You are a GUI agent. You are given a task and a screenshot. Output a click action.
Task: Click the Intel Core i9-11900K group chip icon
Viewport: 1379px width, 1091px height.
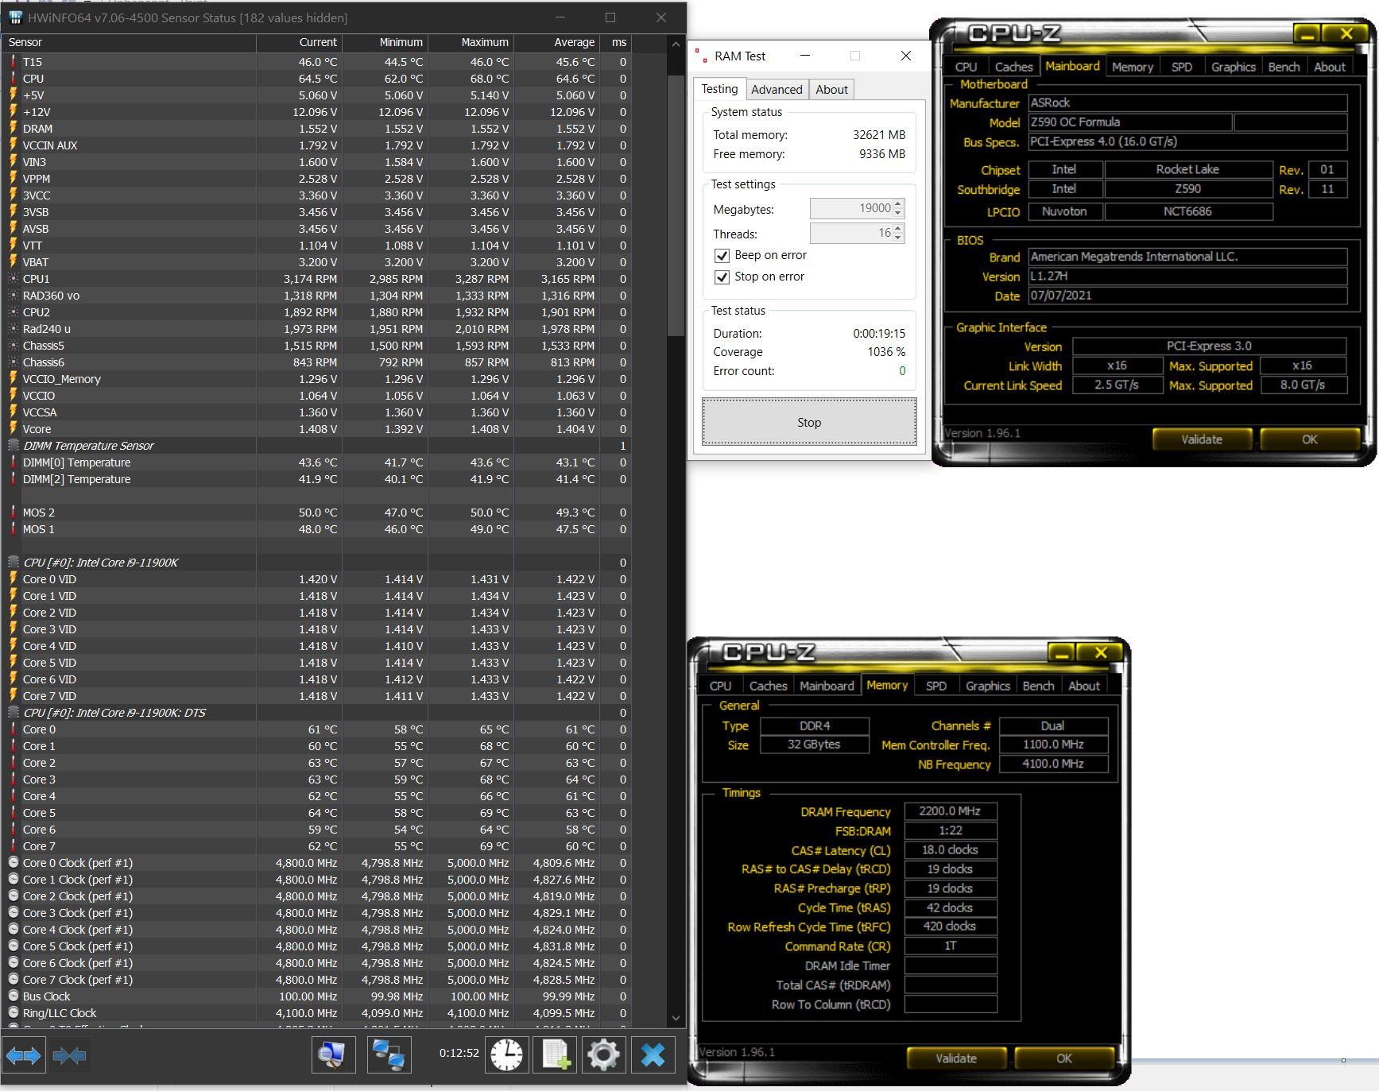click(14, 563)
